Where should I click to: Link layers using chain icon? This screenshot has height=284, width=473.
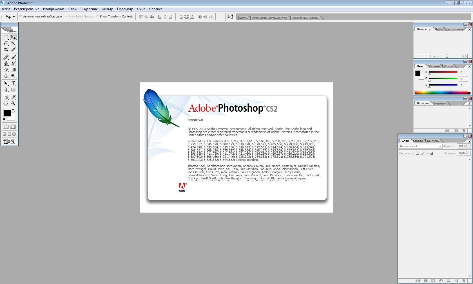[418, 280]
